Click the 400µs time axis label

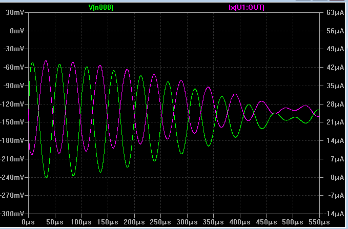click(240, 222)
